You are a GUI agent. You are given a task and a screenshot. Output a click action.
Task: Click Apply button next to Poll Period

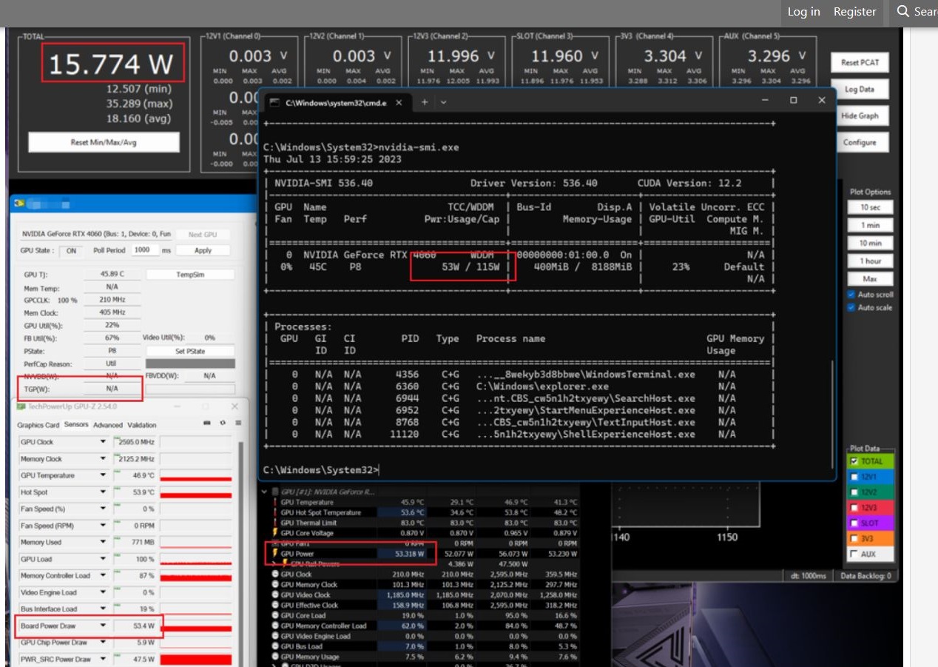tap(203, 250)
